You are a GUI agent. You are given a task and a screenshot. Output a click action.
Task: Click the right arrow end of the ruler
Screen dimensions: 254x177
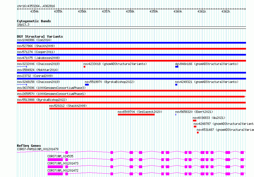[245, 9]
